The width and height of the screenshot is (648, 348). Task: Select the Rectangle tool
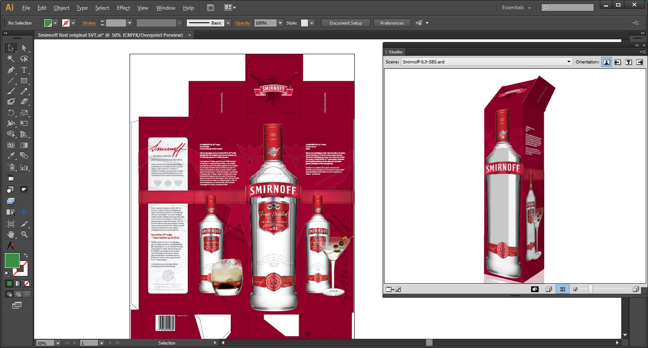[x=24, y=80]
